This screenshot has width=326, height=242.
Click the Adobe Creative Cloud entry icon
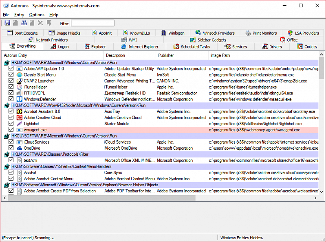tap(20, 118)
